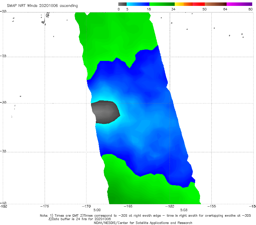Click the longitude axis label "-160"
The height and width of the screenshot is (225, 256).
click(170, 206)
